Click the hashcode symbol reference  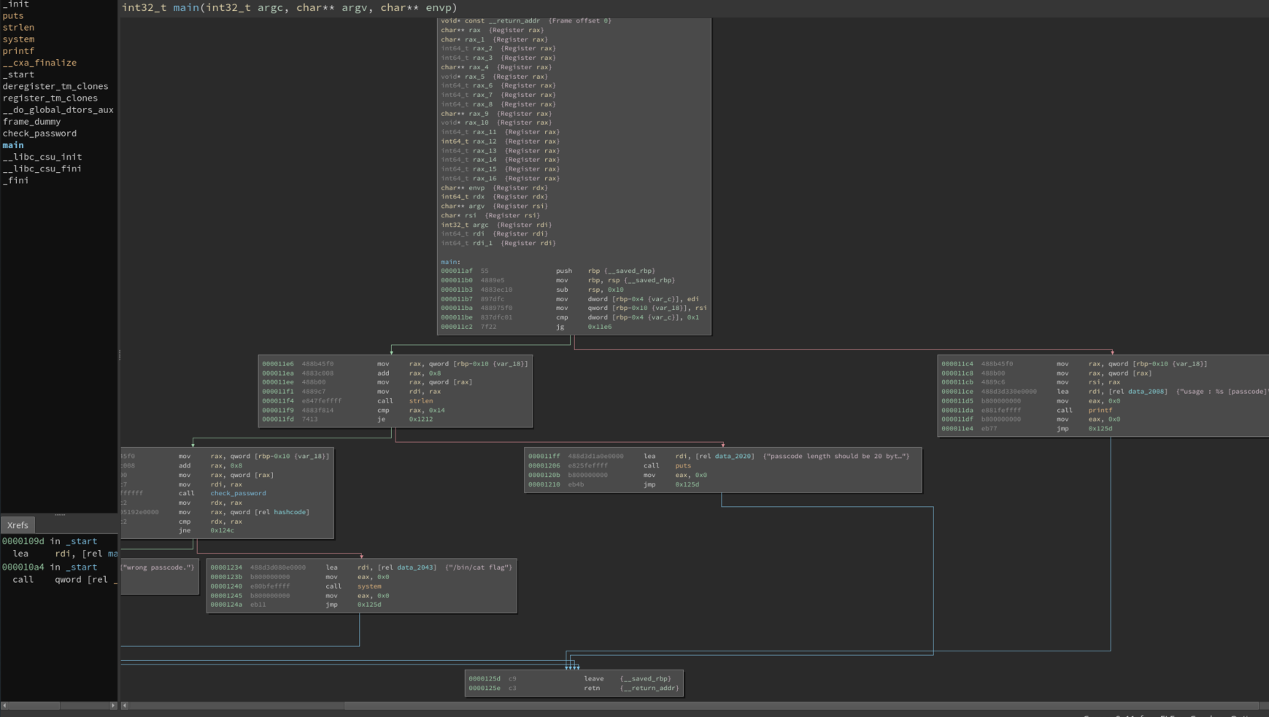[x=291, y=512]
